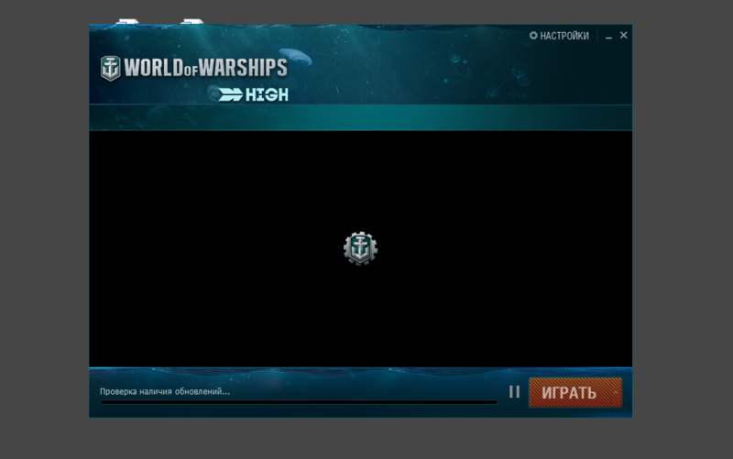
Task: Minimize the launcher window
Action: point(608,36)
